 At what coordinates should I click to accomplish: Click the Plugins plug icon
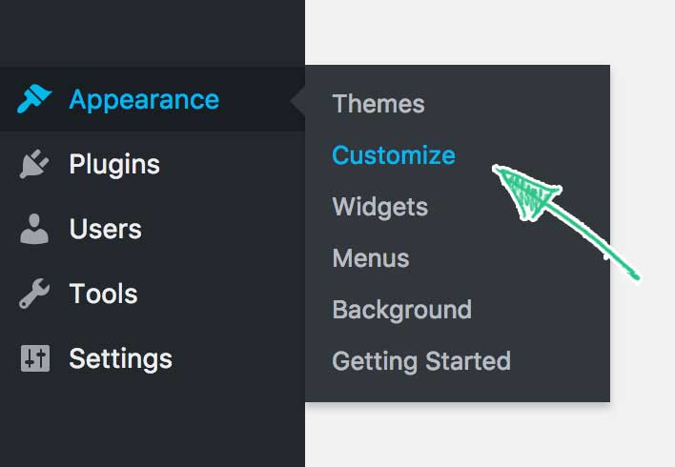34,164
